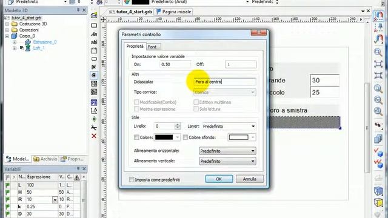This screenshot has width=388, height=218.
Task: Toggle the magnet snap icon at top right
Action: pos(378,16)
